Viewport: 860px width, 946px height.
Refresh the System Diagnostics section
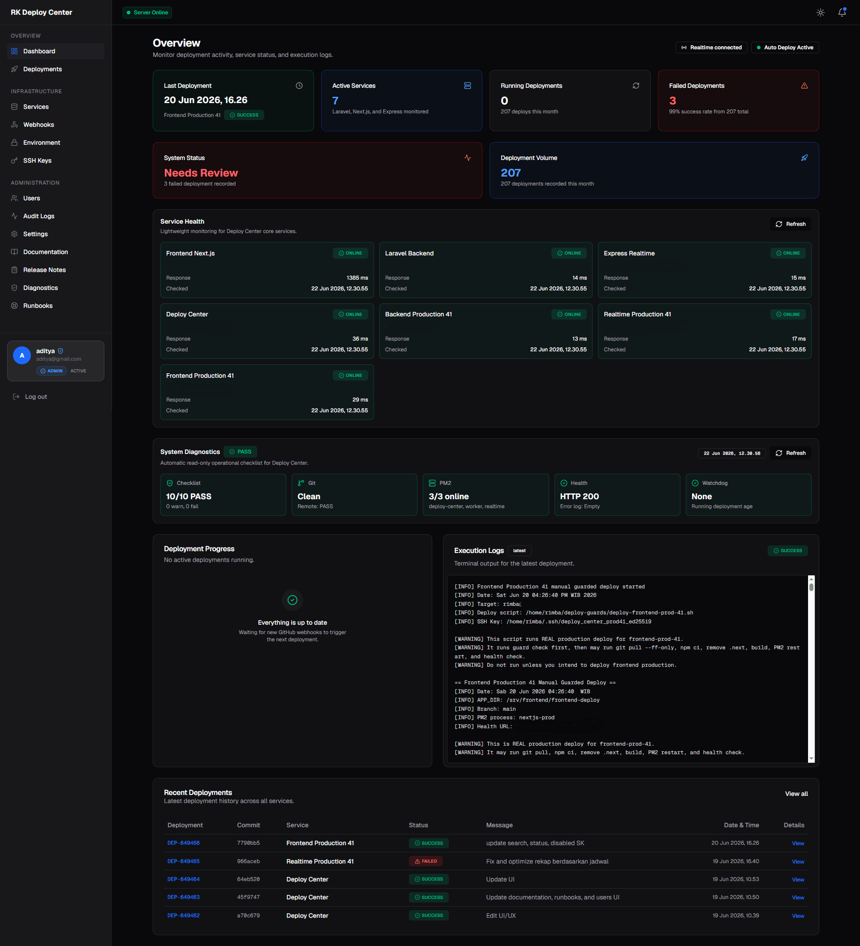coord(790,453)
